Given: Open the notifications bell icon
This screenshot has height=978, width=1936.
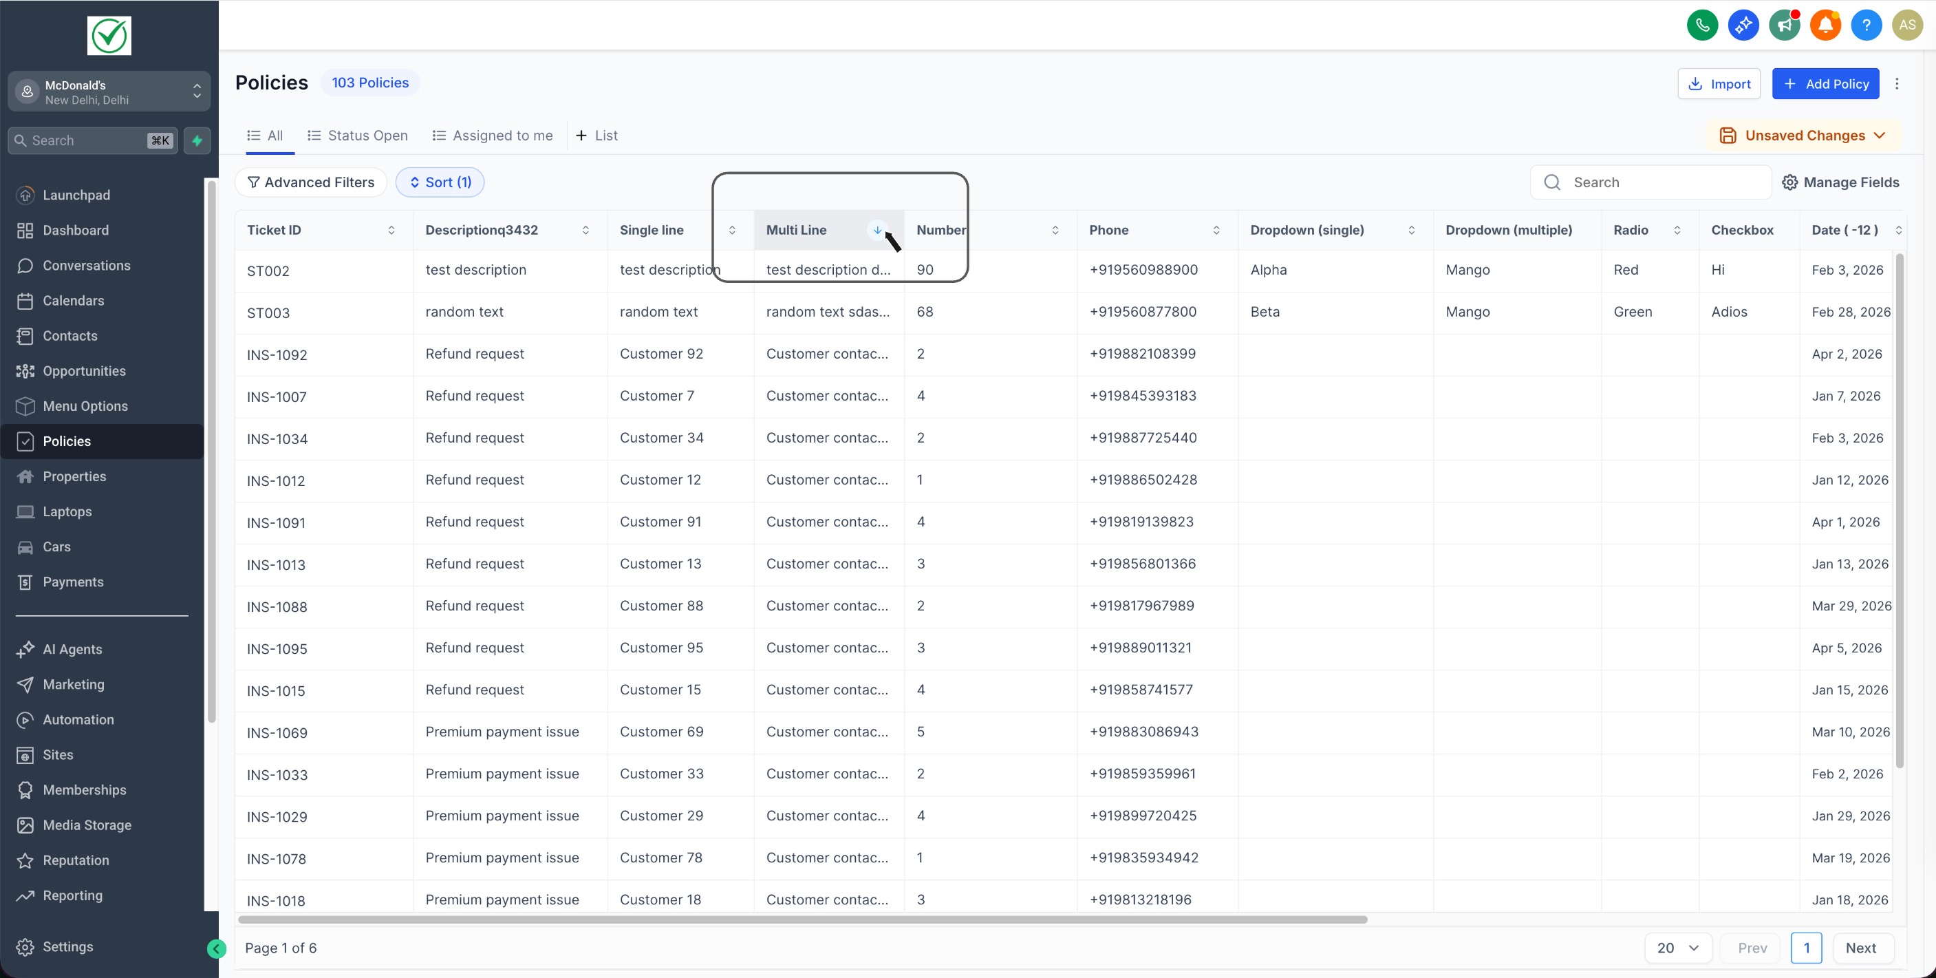Looking at the screenshot, I should click(x=1825, y=25).
